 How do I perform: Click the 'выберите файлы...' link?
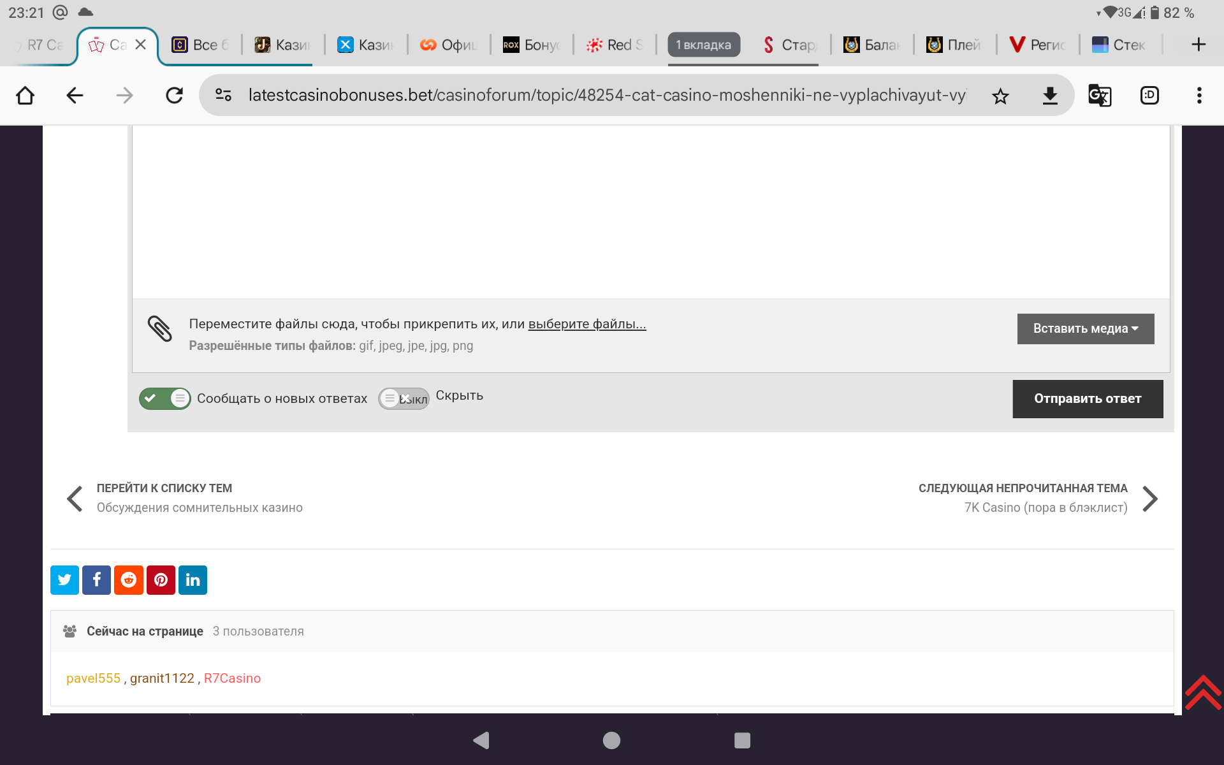pos(586,324)
